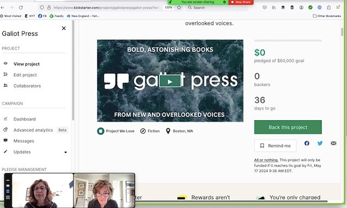Screen dimensions: 347x208
Task: Click the Pocket save icon in toolbar
Action: 265,8
